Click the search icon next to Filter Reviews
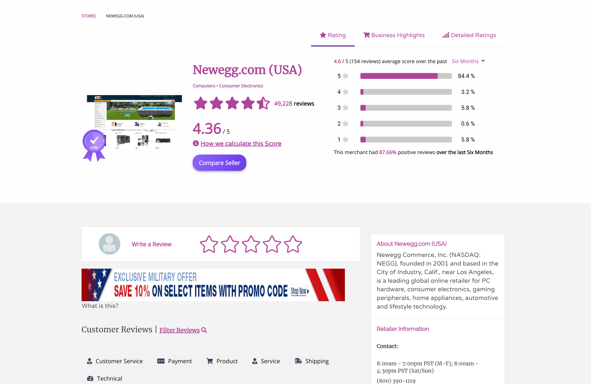Screen dimensions: 591x384 point(204,330)
